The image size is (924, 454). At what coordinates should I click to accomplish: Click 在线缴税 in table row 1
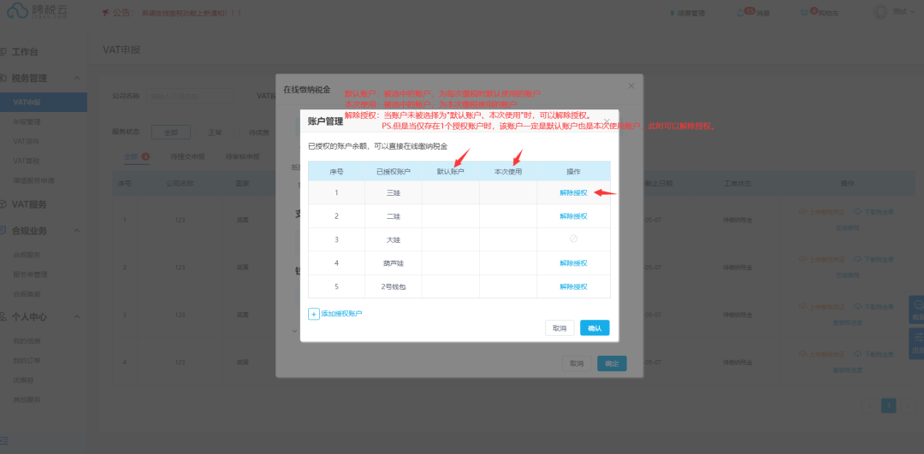click(x=847, y=227)
